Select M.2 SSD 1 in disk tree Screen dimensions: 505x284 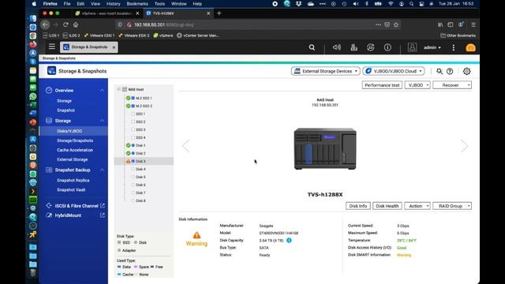144,98
